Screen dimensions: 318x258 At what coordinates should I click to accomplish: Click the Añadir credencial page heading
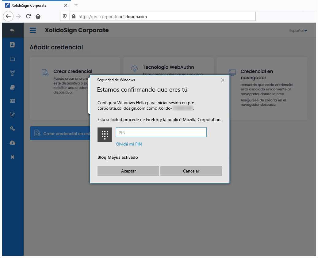point(56,47)
